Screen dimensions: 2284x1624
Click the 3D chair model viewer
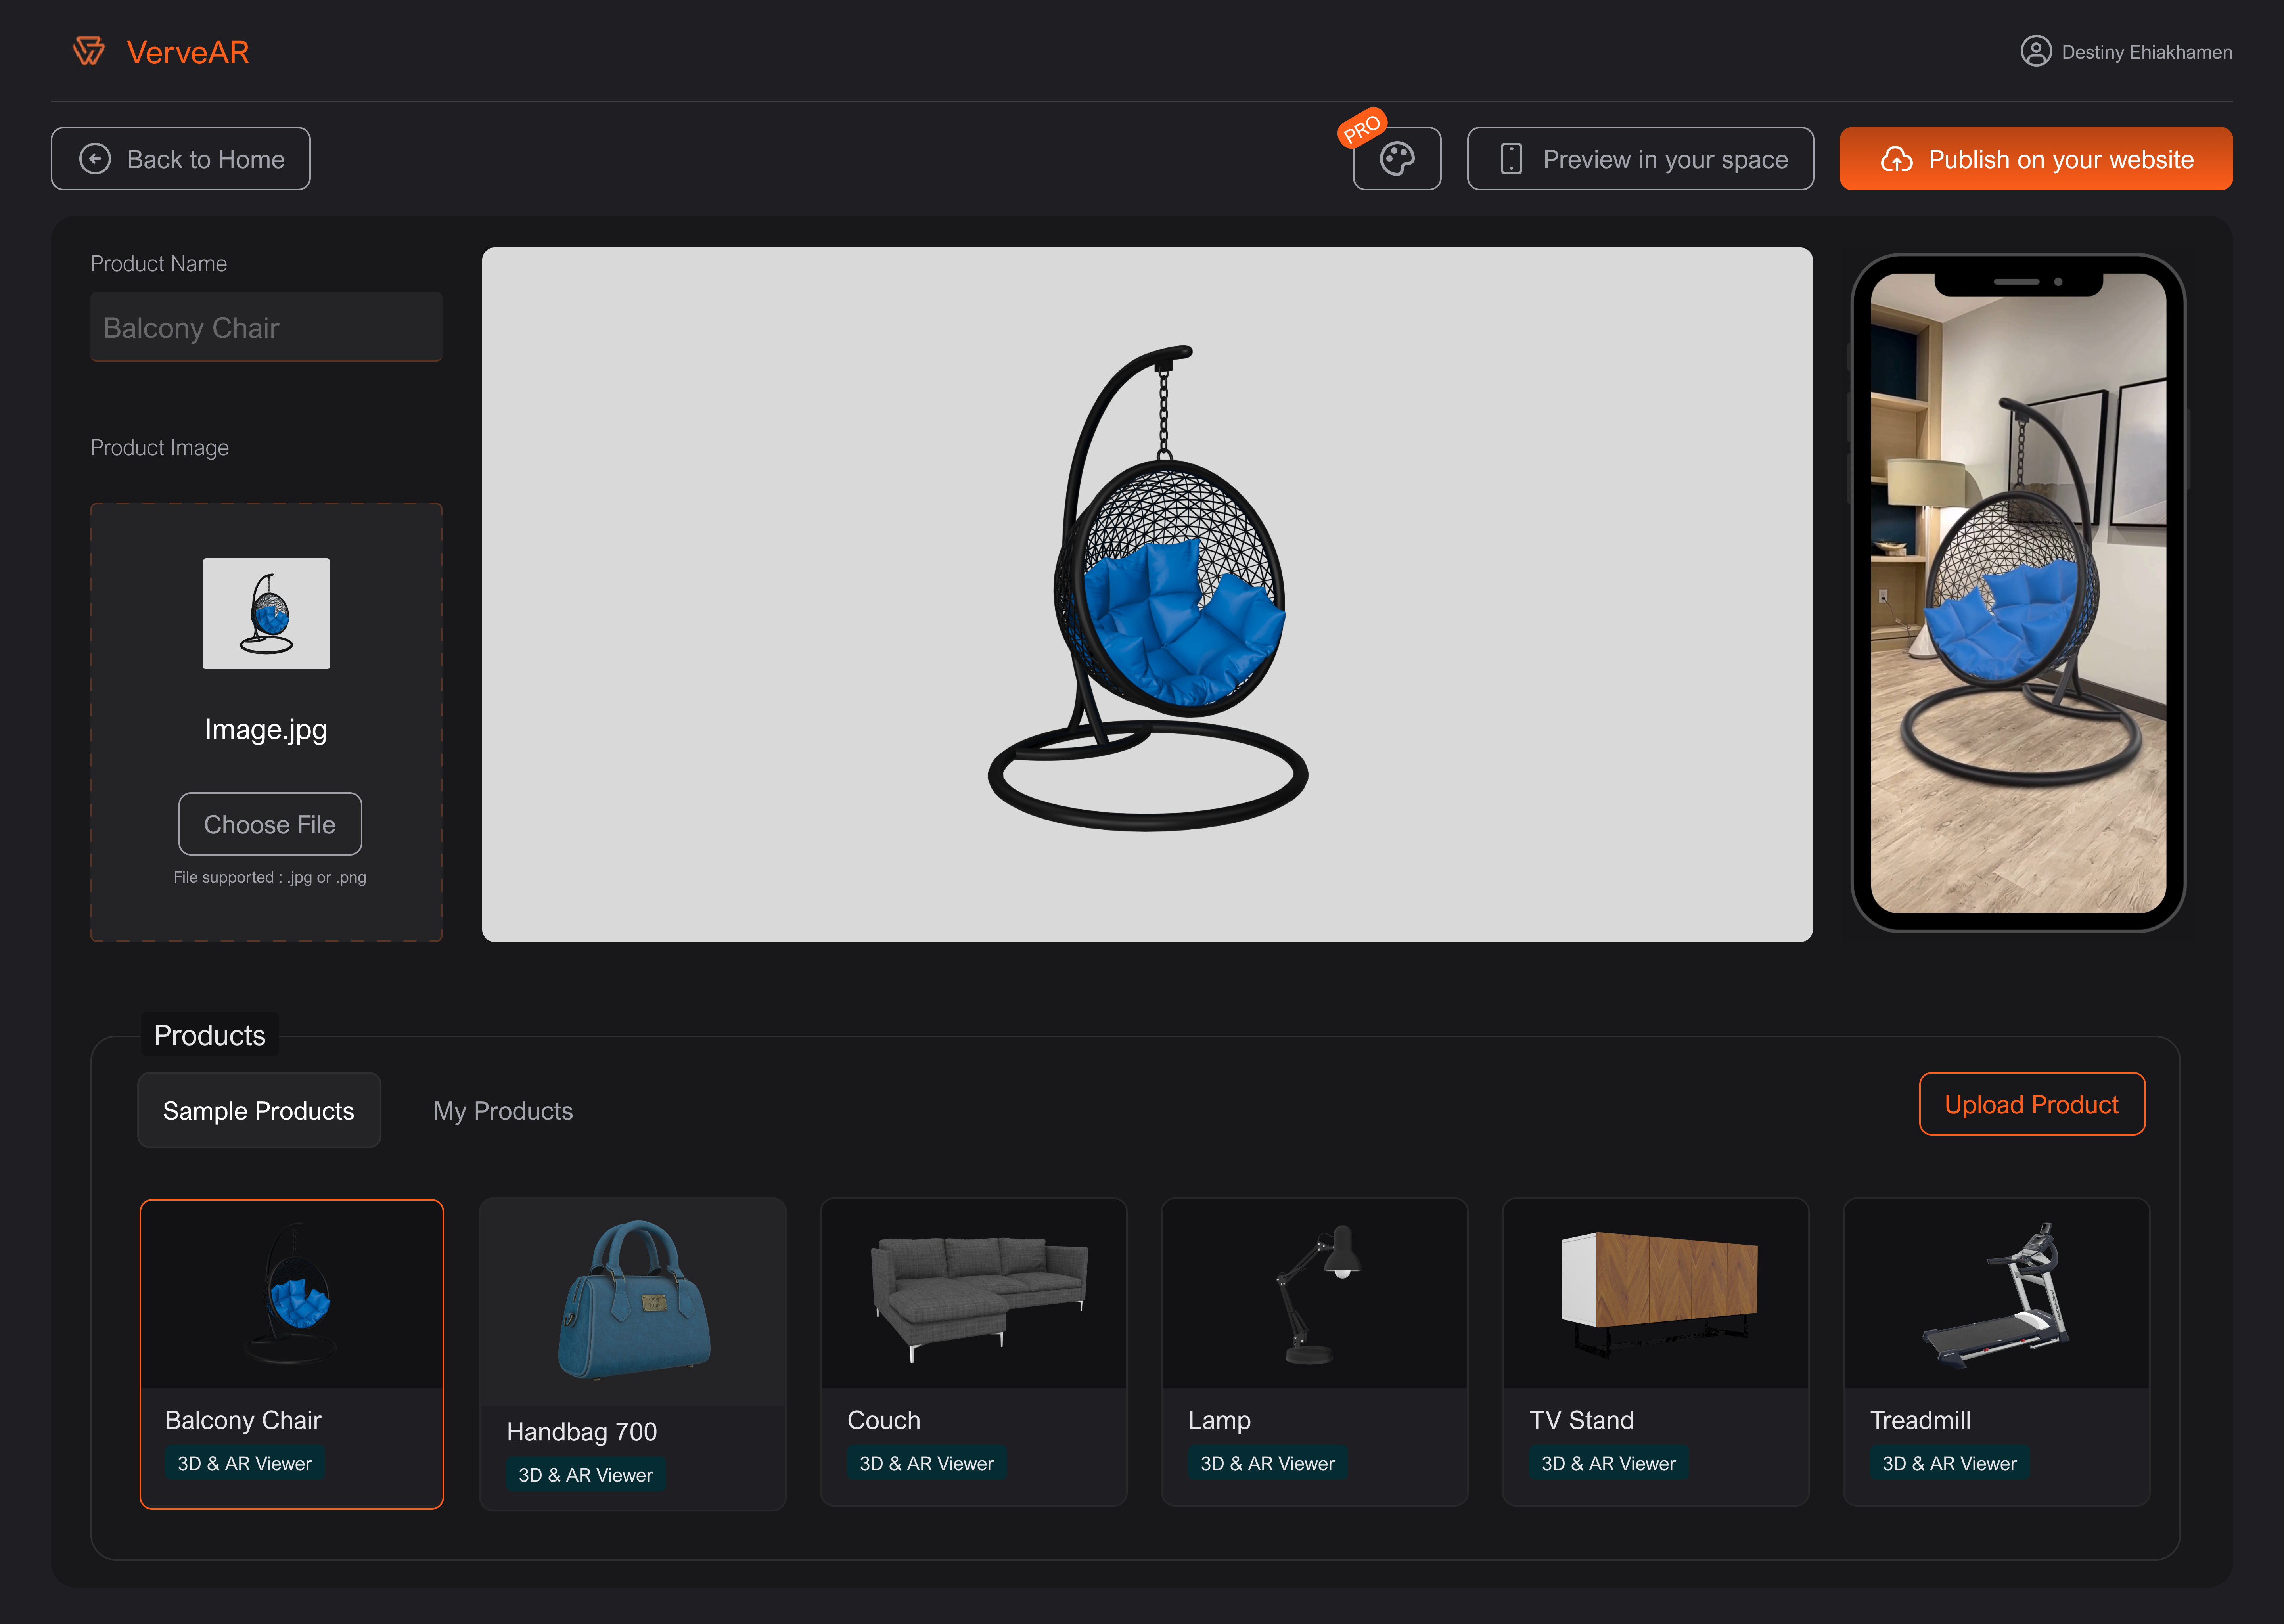[x=1147, y=595]
